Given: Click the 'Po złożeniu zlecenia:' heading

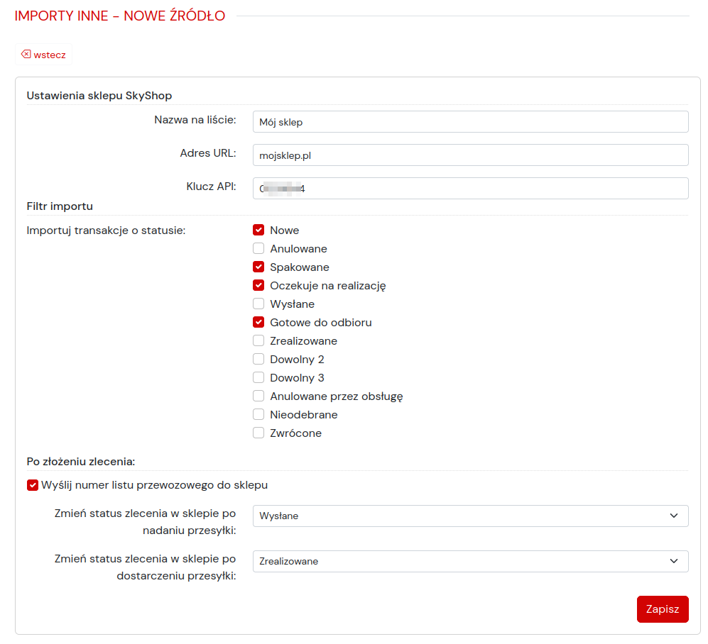Looking at the screenshot, I should [81, 461].
